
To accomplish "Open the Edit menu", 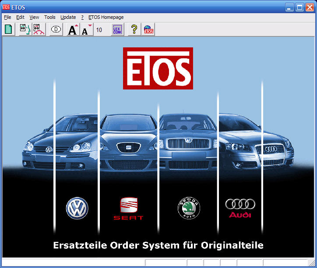I will coord(20,17).
